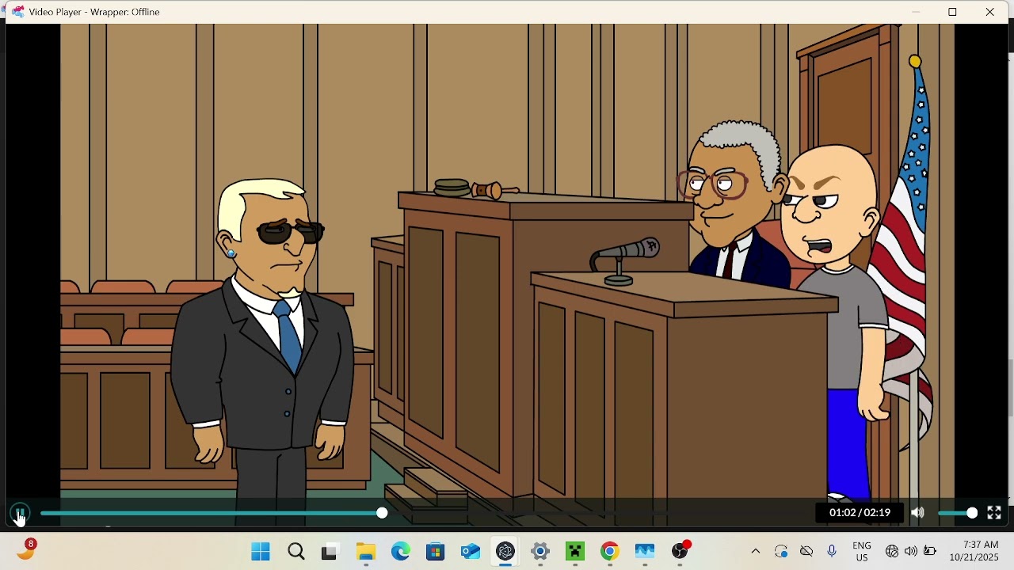Close the Video Player window

pos(990,12)
